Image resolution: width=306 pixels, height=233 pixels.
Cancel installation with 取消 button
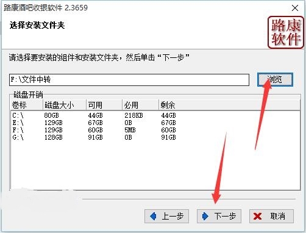[x=271, y=216]
